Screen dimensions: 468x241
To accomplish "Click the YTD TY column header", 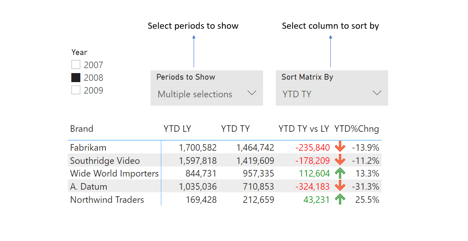I will point(236,129).
